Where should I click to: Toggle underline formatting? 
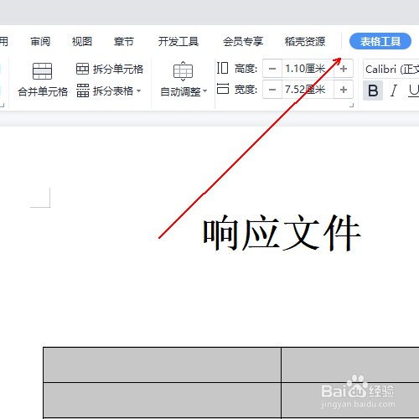[x=413, y=91]
